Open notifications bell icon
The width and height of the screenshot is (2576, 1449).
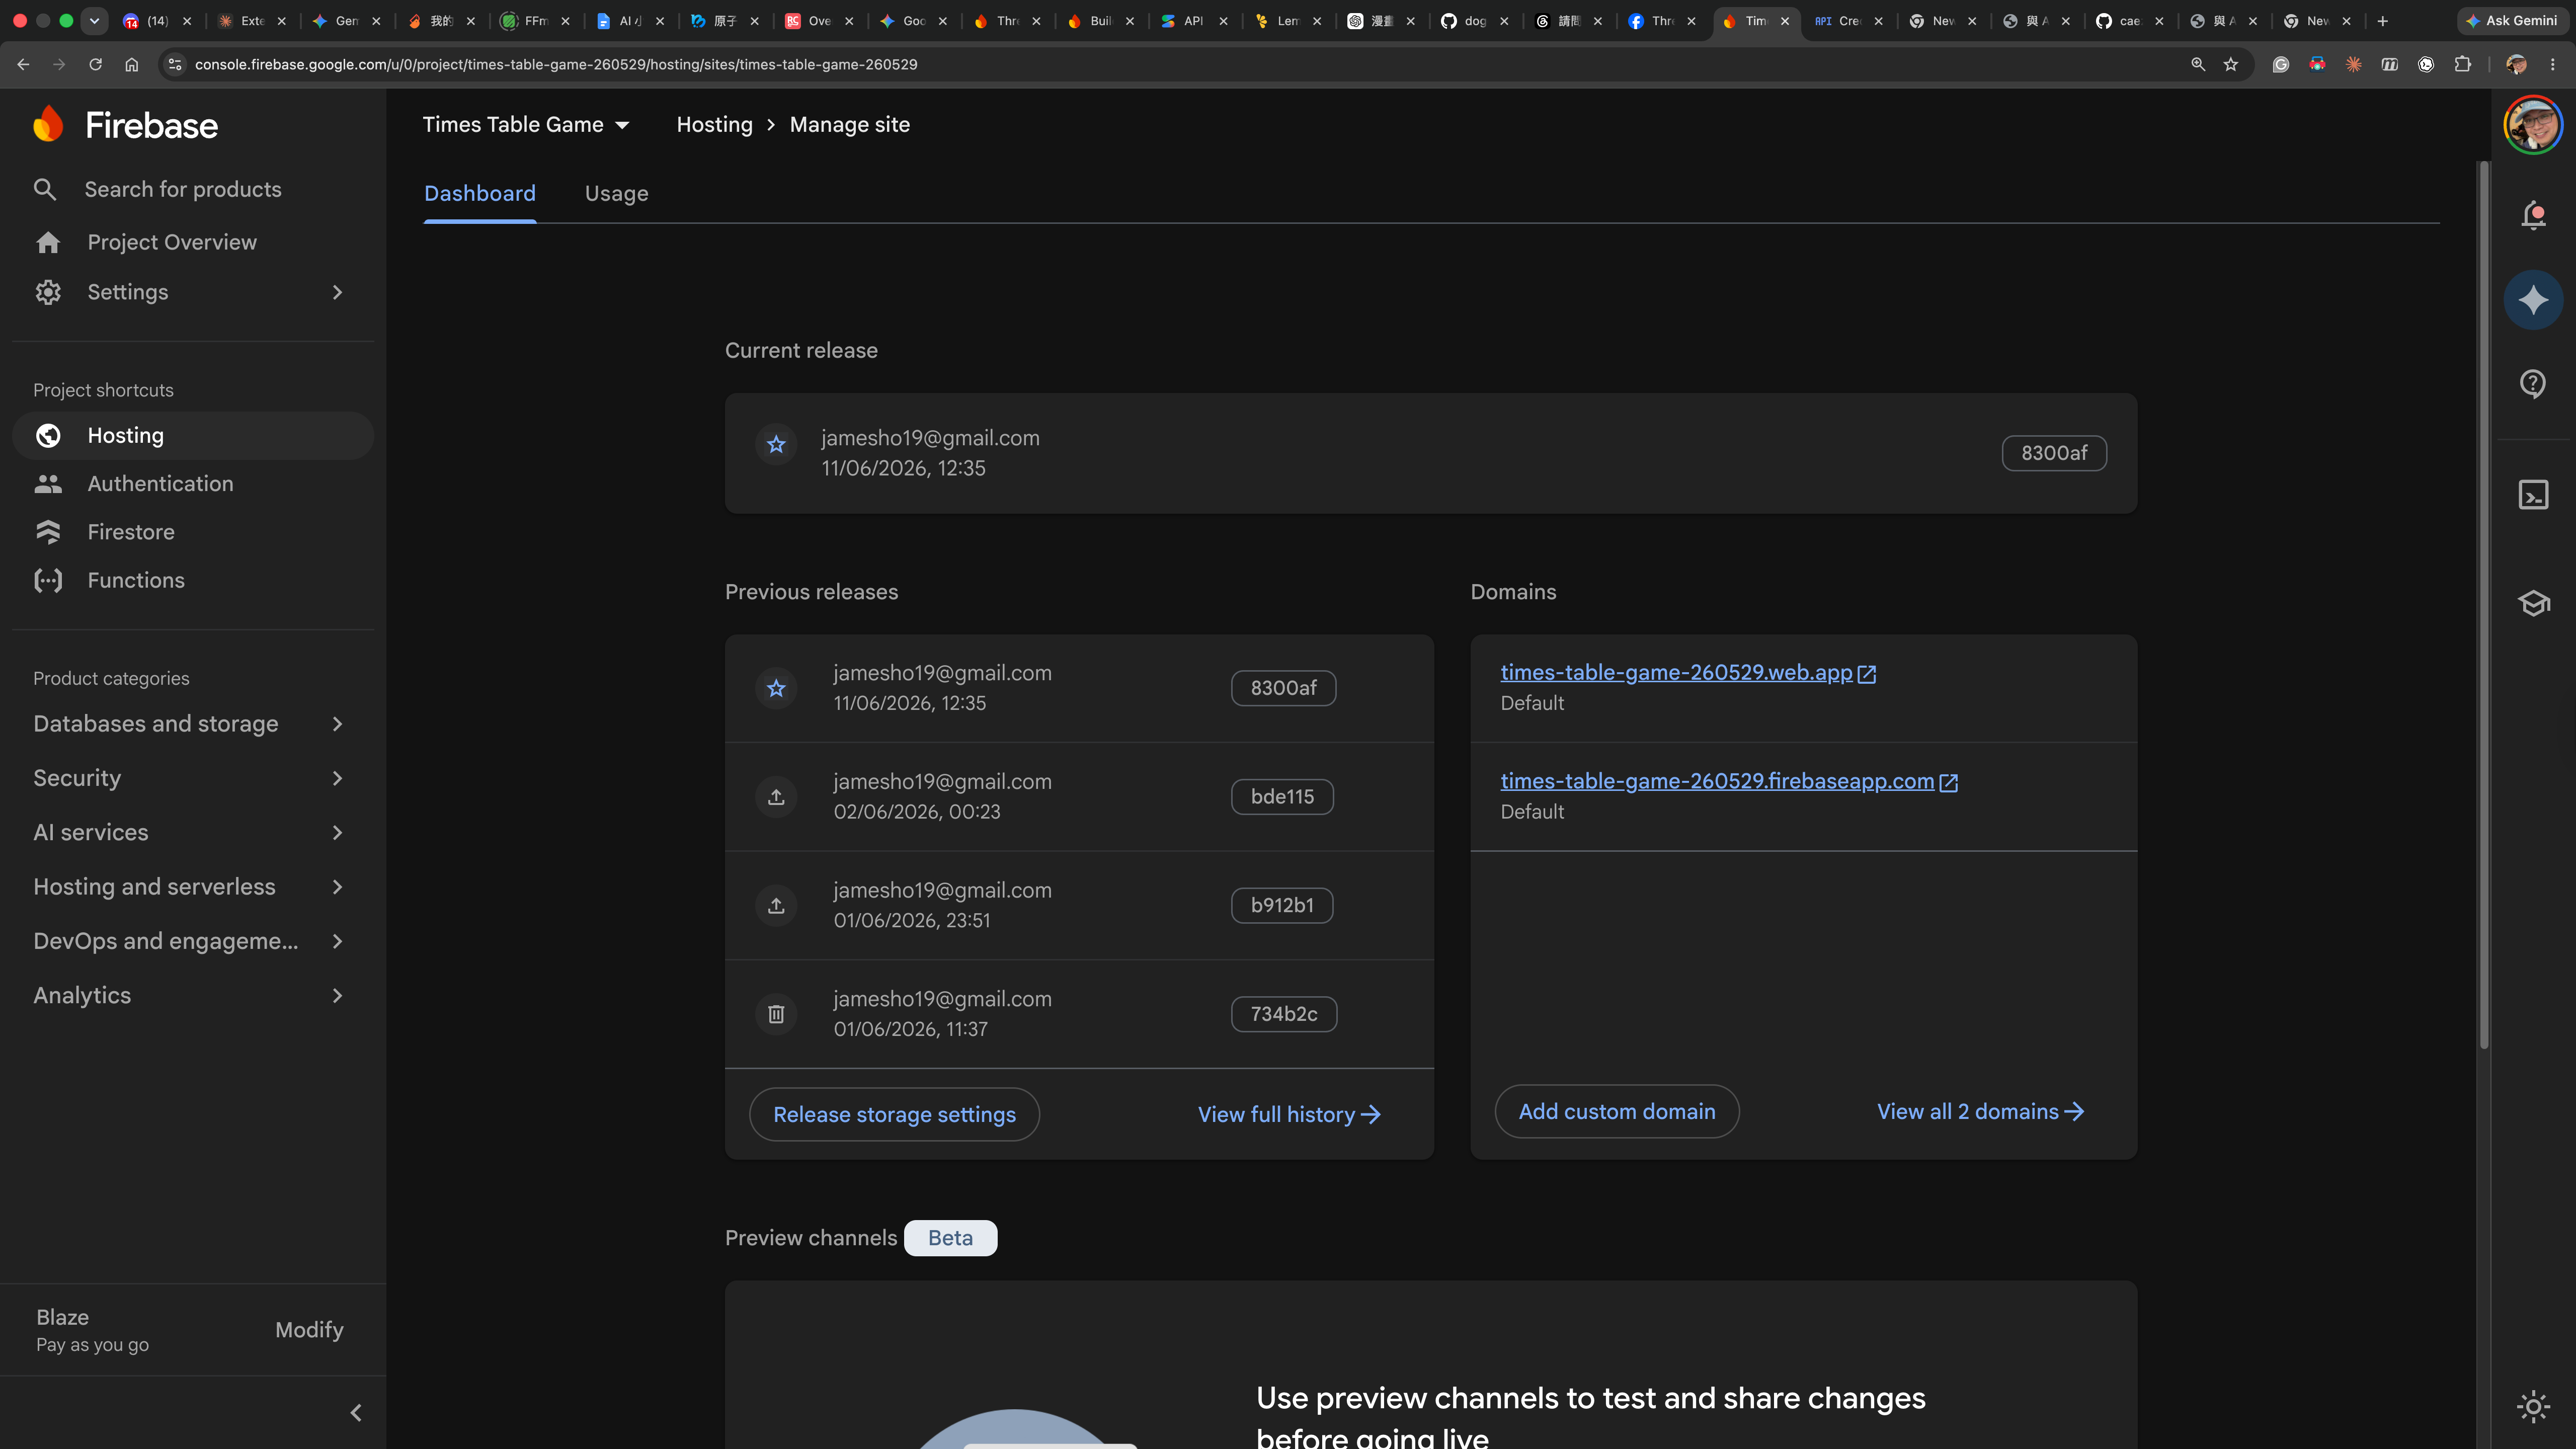(x=2533, y=215)
